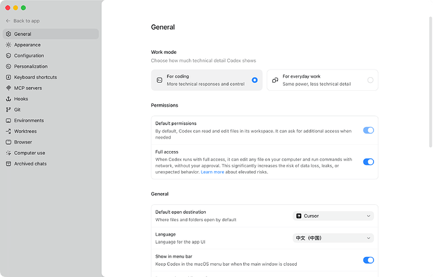Open Browser settings
This screenshot has width=433, height=277.
pos(51,142)
